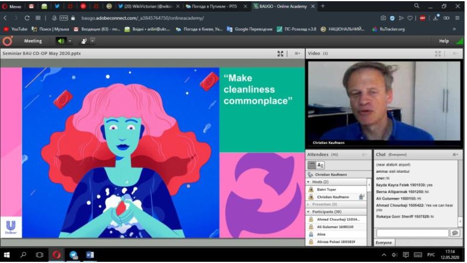Mute the green speaker audio button

click(x=61, y=41)
